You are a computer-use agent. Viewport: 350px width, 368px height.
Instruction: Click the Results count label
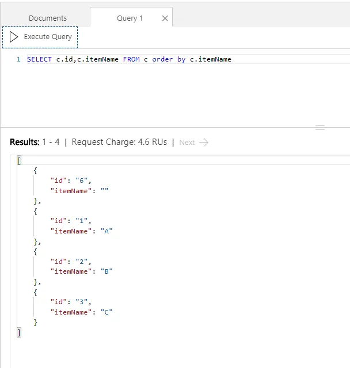[35, 142]
